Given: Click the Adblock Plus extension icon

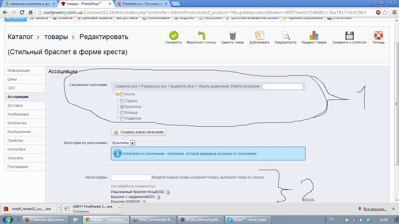Looking at the screenshot, I should [378, 13].
